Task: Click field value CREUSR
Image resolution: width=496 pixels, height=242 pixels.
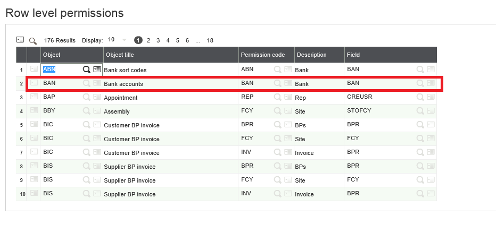Action: [359, 97]
